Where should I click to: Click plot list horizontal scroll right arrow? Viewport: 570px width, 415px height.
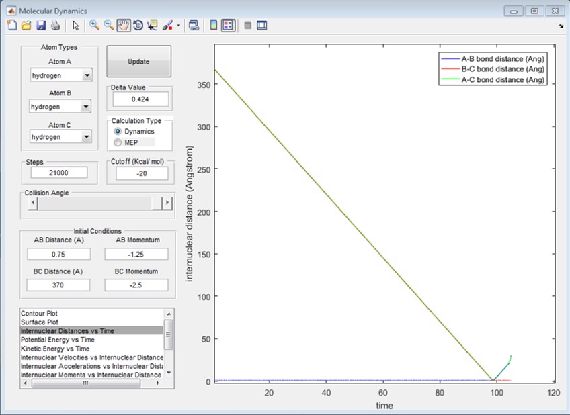click(x=158, y=383)
